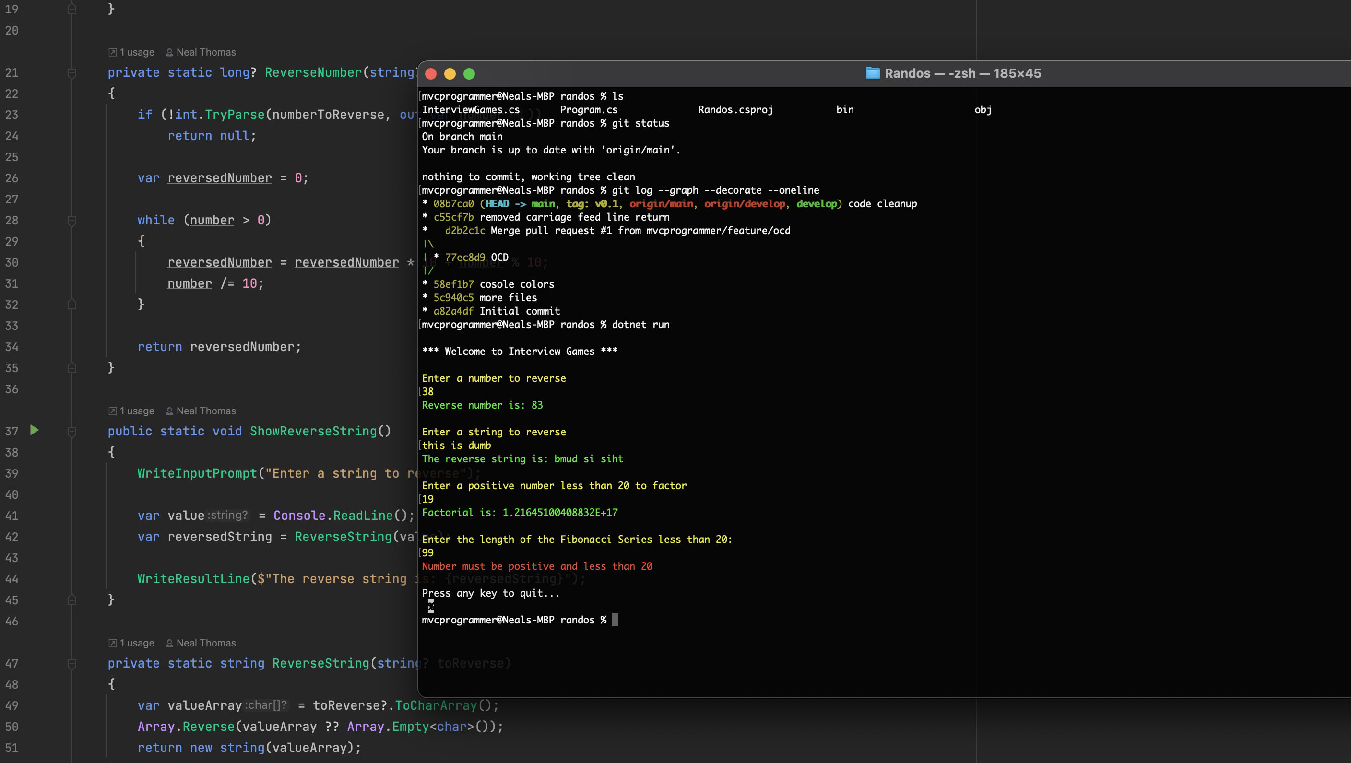This screenshot has height=763, width=1351.
Task: Click 'ReverseString' call on line 42
Action: tap(343, 537)
